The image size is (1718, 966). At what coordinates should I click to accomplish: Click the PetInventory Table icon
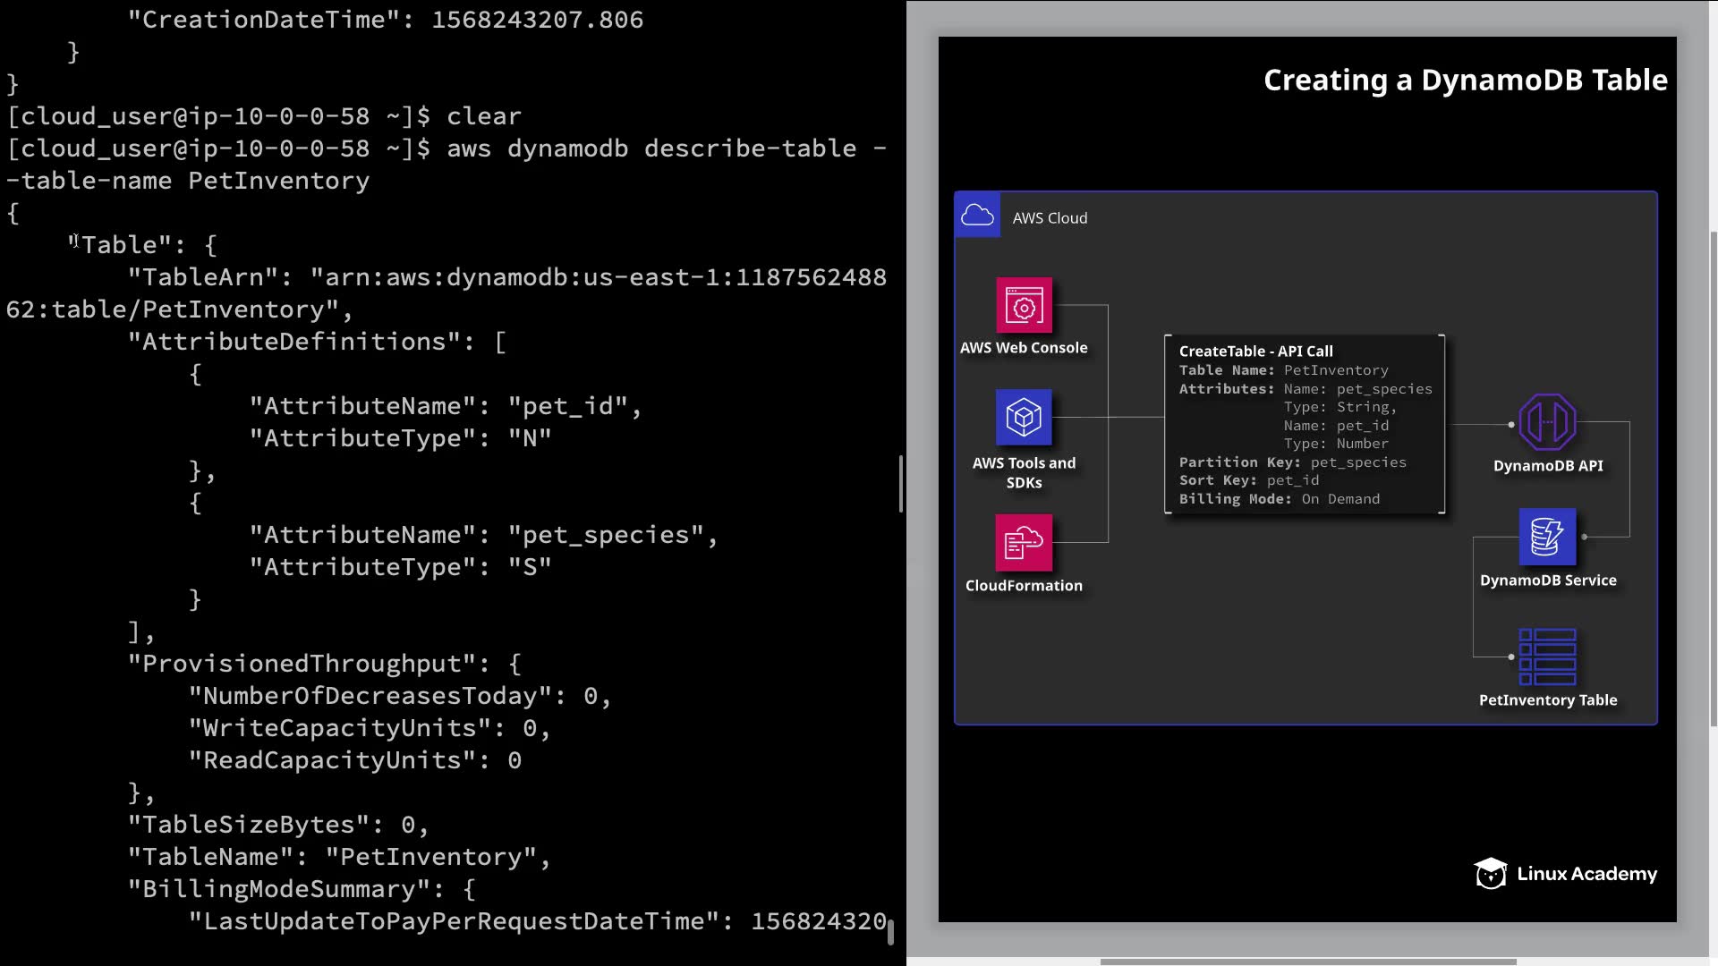1547,657
